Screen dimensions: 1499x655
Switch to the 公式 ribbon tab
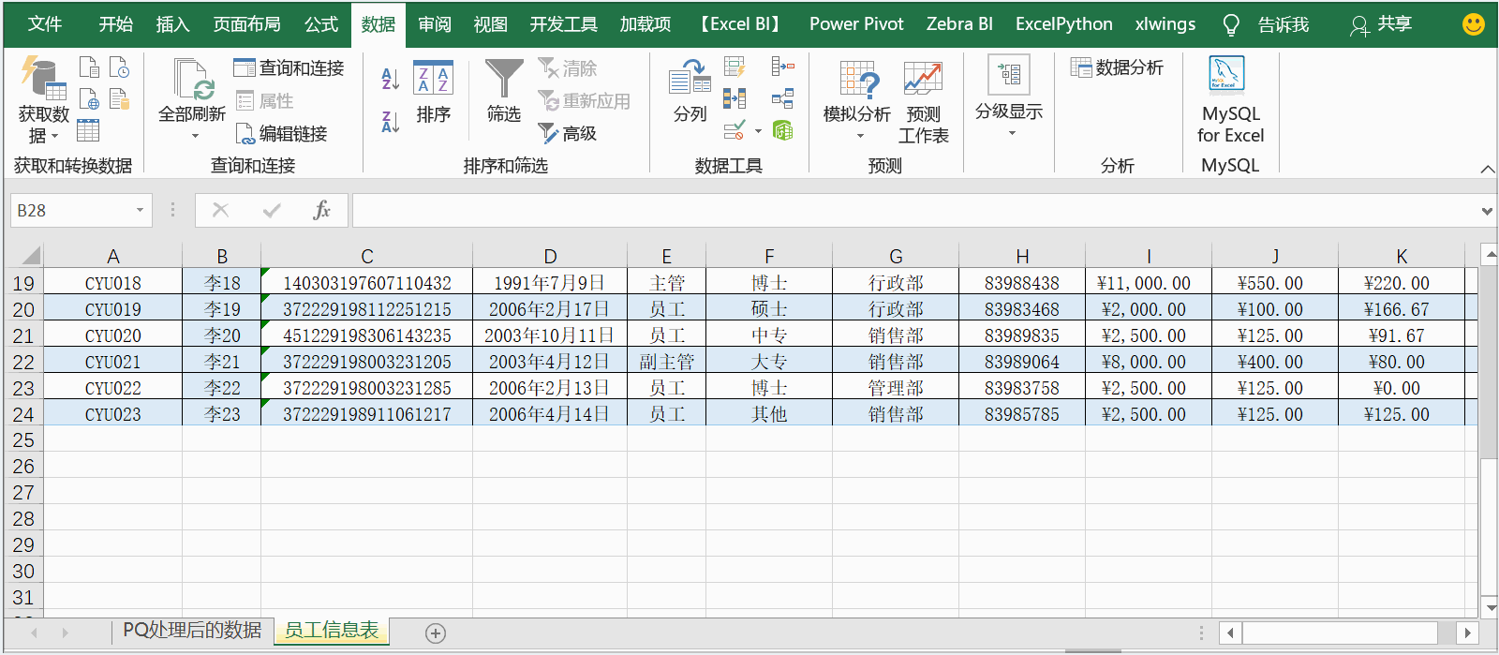click(x=321, y=24)
